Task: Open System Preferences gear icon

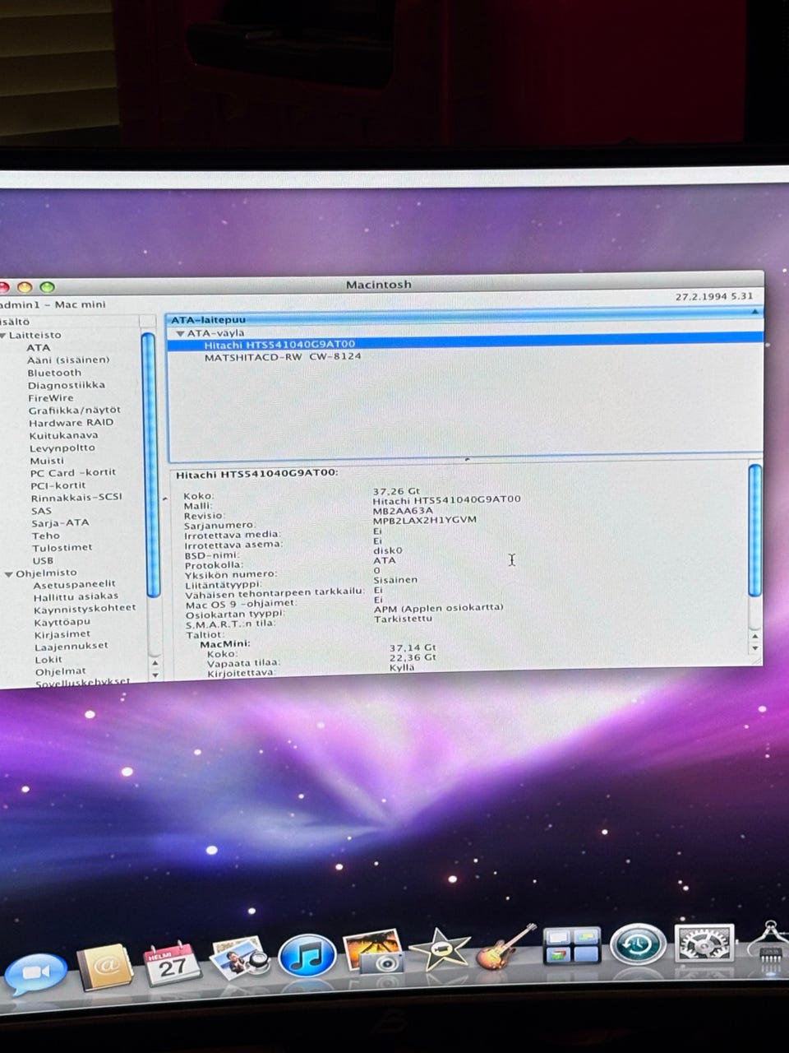Action: coord(704,943)
